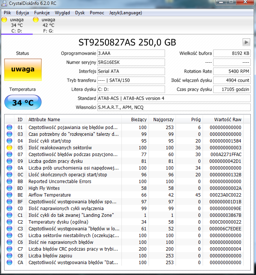Click the blue status icon of attribute C0

pos(9,208)
